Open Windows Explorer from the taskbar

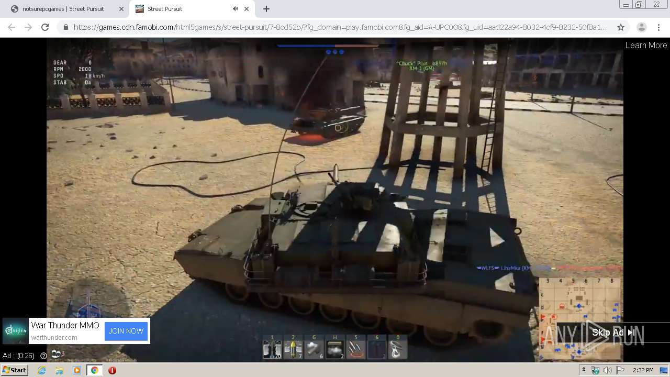pos(59,370)
